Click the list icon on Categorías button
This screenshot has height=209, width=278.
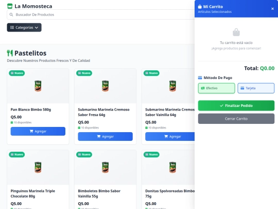pos(12,27)
